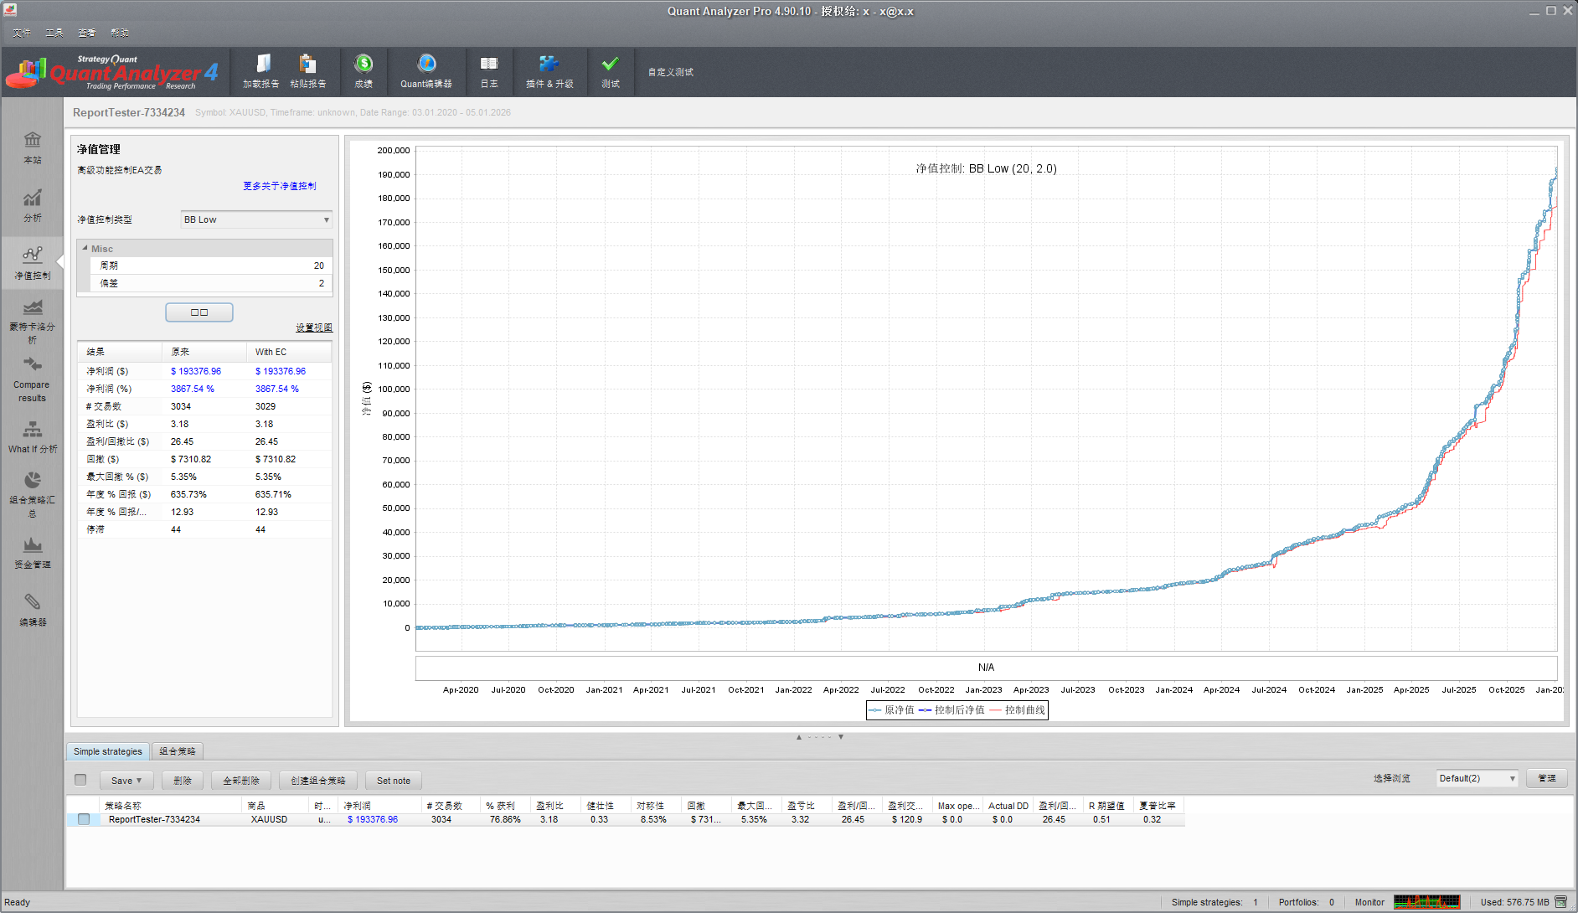Switch to the 组合策略 tab
The width and height of the screenshot is (1578, 913).
(178, 751)
